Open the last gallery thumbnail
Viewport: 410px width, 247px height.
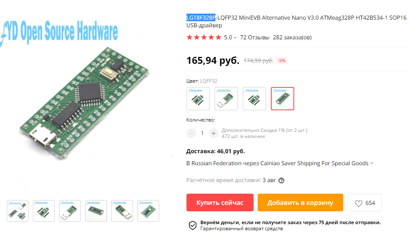(148, 211)
